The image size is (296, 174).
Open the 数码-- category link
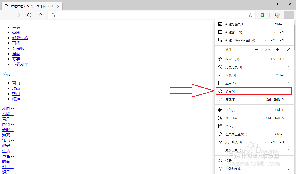click(x=8, y=146)
